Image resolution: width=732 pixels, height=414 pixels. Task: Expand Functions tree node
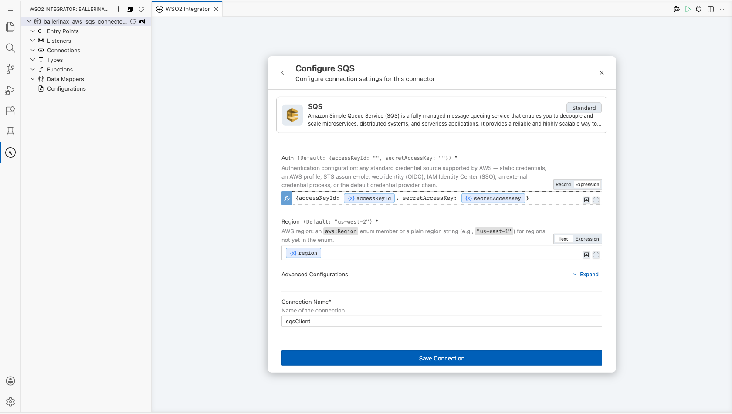click(33, 69)
